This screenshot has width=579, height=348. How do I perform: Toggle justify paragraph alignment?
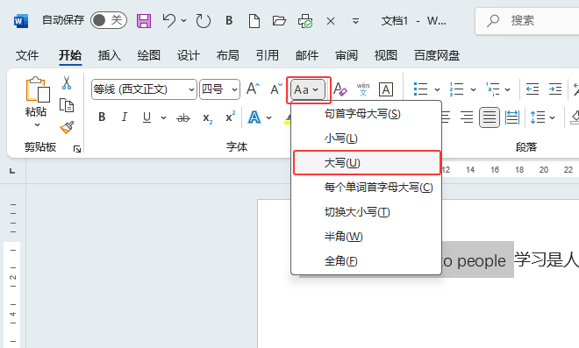490,117
